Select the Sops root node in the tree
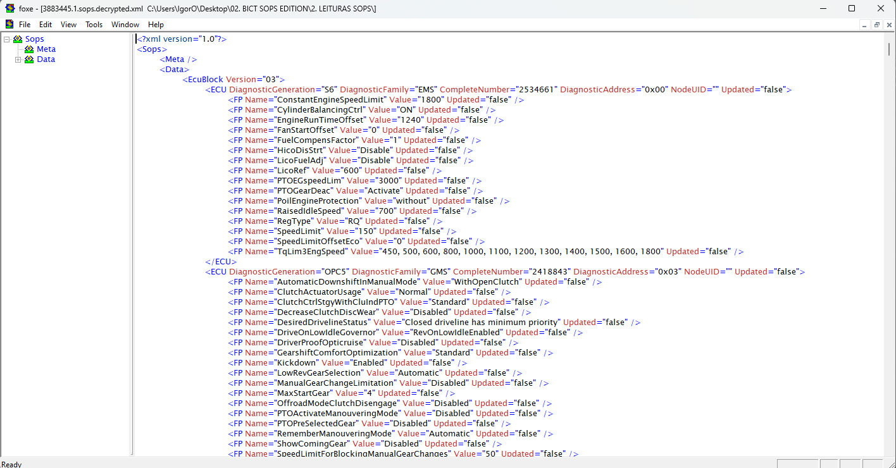This screenshot has width=896, height=468. coord(34,39)
